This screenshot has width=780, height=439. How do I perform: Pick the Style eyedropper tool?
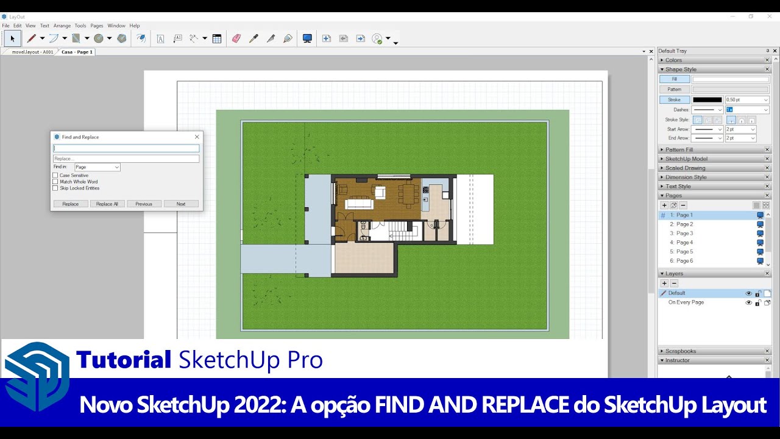(253, 38)
